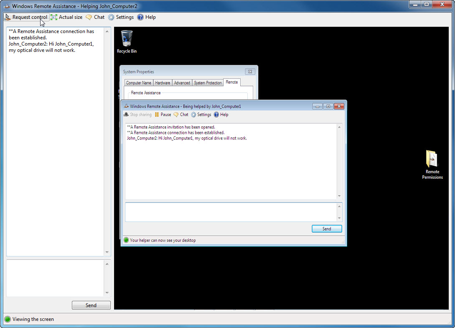Click scroll down arrow of helper chat history

tap(107, 252)
